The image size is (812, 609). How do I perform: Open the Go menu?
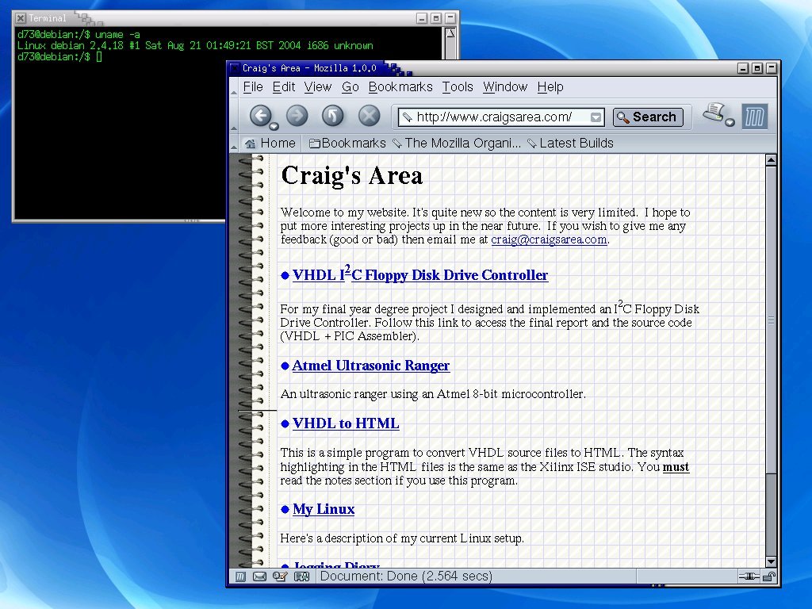click(x=350, y=87)
